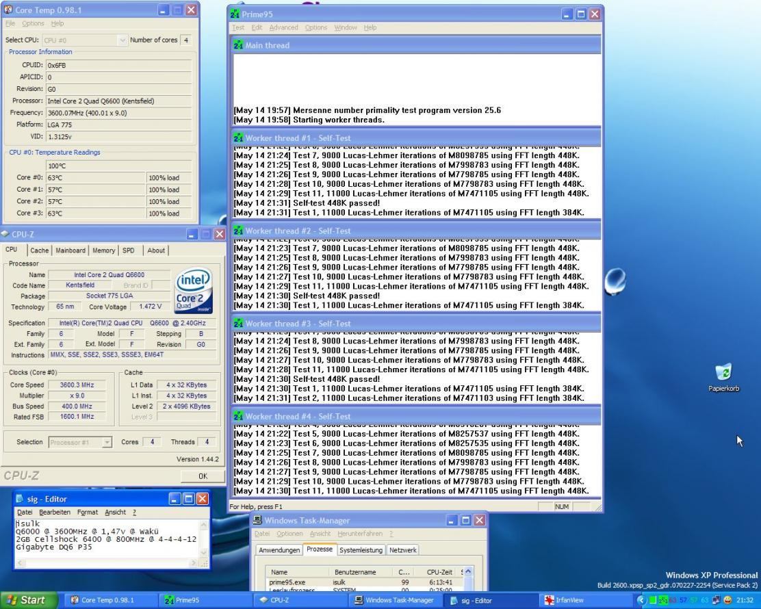The height and width of the screenshot is (609, 761).
Task: Click the 21:32 taskbar clock
Action: click(745, 600)
